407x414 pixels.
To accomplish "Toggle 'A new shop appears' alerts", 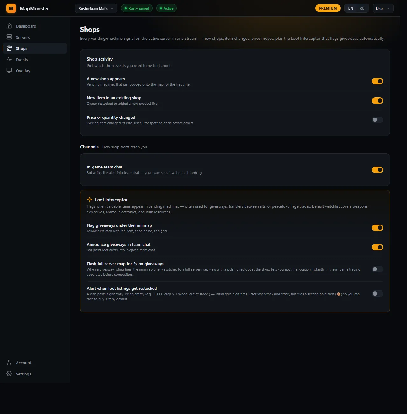I will click(x=377, y=81).
